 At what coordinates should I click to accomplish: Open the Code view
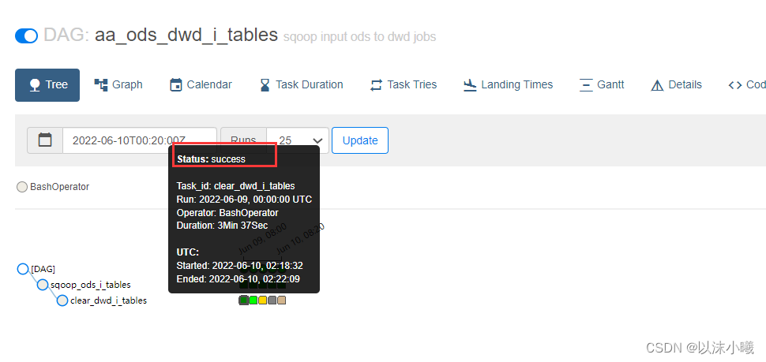point(746,85)
